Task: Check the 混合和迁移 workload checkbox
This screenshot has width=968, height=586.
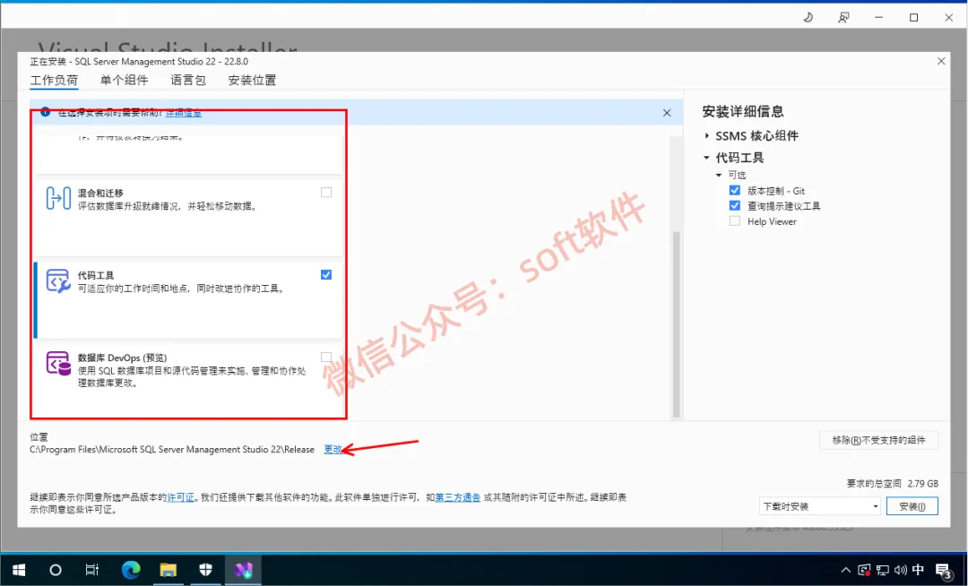Action: tap(326, 193)
